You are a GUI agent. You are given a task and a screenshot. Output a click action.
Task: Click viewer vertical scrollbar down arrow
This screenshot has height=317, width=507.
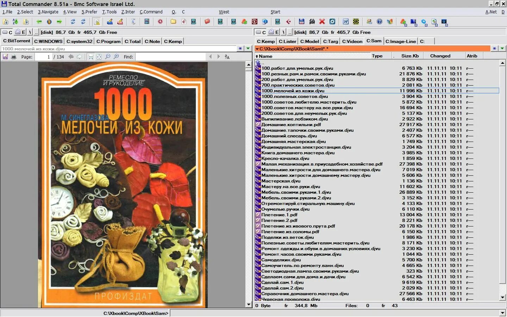pos(249,305)
